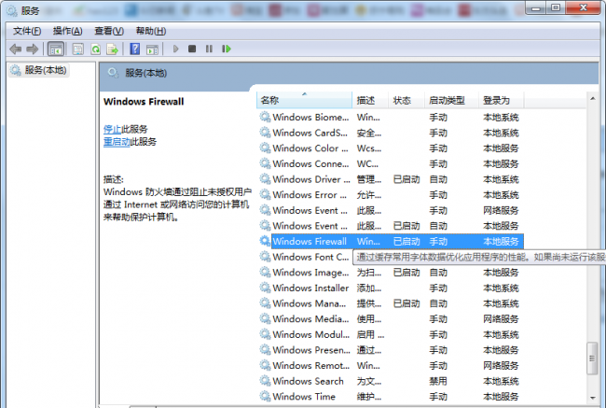Select the Windows Remot... service name
This screenshot has height=408, width=606.
click(x=310, y=365)
